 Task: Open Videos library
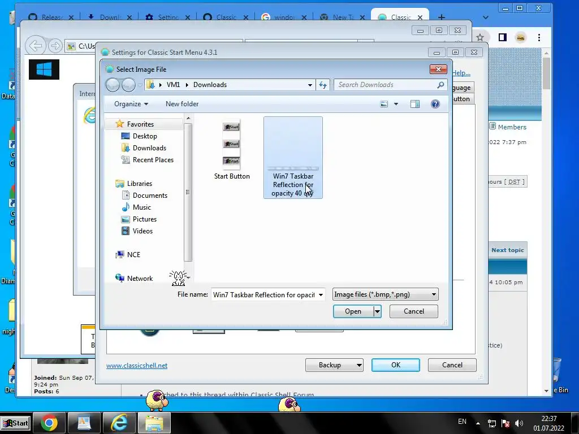click(x=142, y=231)
